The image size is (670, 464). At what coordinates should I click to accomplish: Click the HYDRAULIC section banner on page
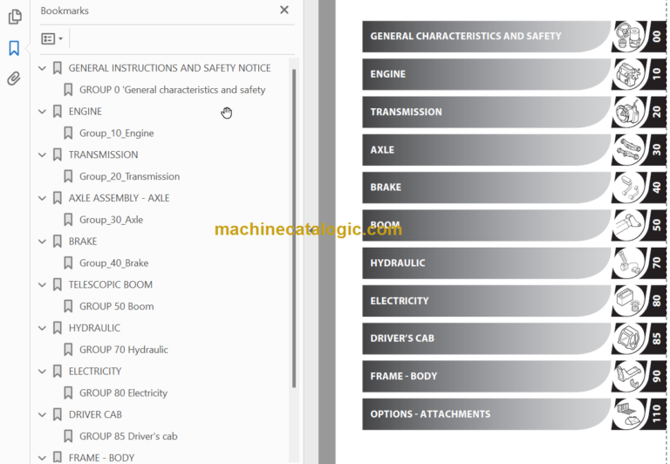pos(487,263)
